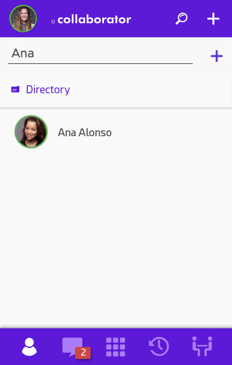This screenshot has width=232, height=365.
Task: Open search with the magnifier icon
Action: [181, 19]
